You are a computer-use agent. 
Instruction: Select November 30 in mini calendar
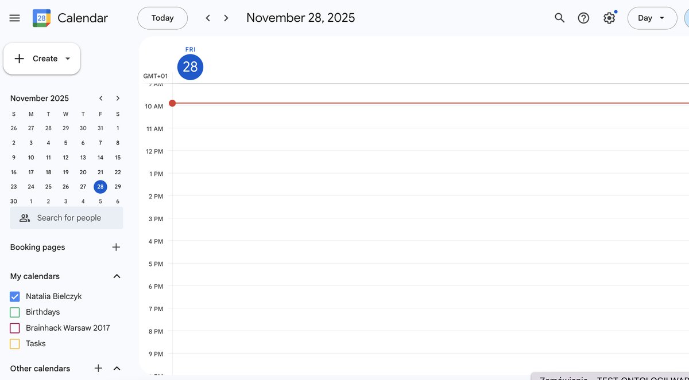pyautogui.click(x=14, y=201)
